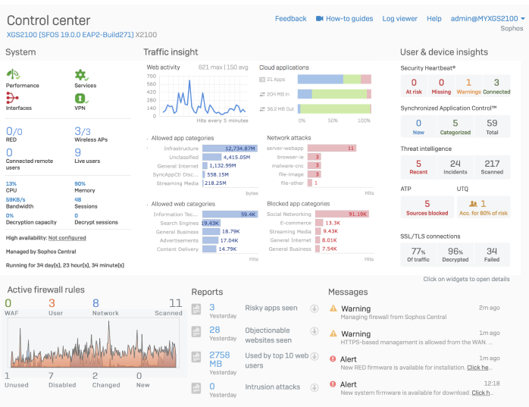Click the 38.2 MB Out transfer icon
This screenshot has width=529, height=407.
click(262, 109)
